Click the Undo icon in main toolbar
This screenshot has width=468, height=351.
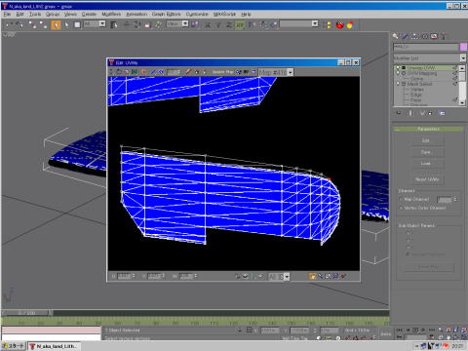[9, 24]
